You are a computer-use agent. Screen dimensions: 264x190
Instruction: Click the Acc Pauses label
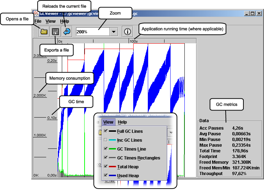click(211, 128)
